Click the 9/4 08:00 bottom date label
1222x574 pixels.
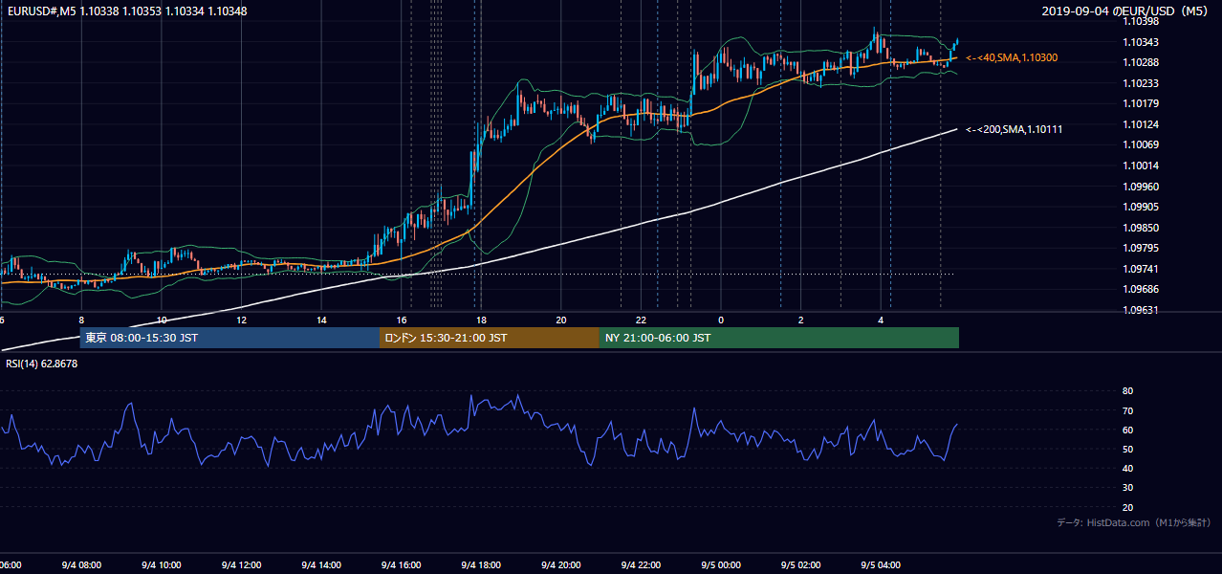[x=81, y=565]
